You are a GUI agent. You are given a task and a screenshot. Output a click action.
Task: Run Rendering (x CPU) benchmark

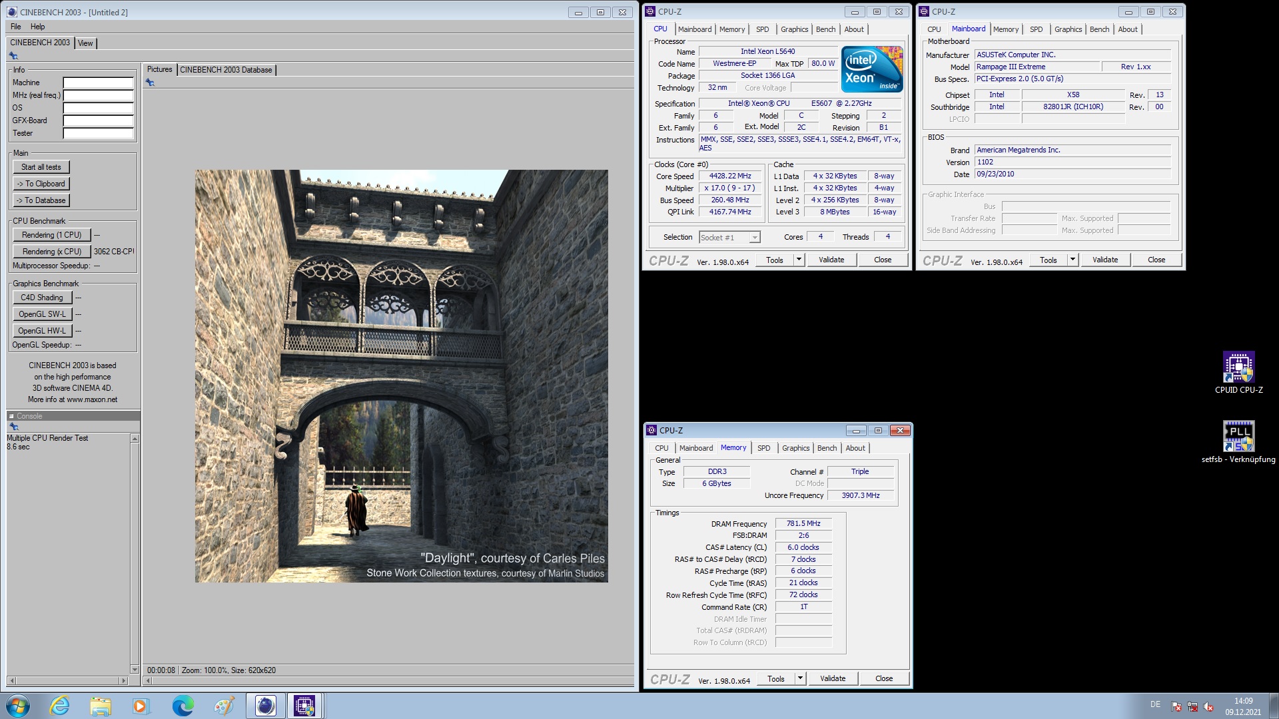click(52, 252)
